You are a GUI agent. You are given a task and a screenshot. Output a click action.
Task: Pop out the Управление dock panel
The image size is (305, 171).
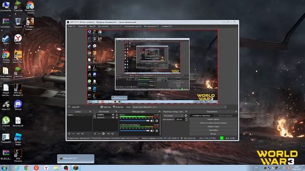pos(236,112)
